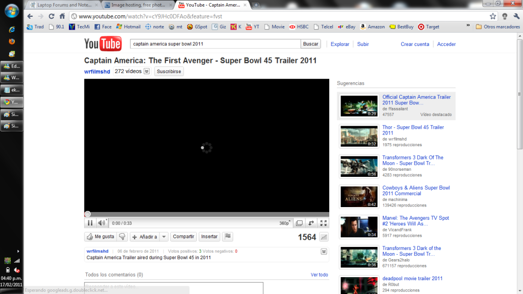This screenshot has width=523, height=294.
Task: Click the Buscar search button
Action: coord(310,43)
